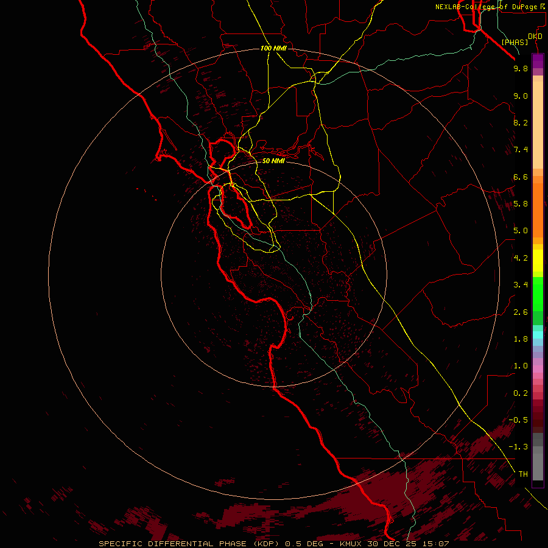Viewport: 548px width, 548px height.
Task: Click the 0.2 legend value
Action: click(521, 393)
